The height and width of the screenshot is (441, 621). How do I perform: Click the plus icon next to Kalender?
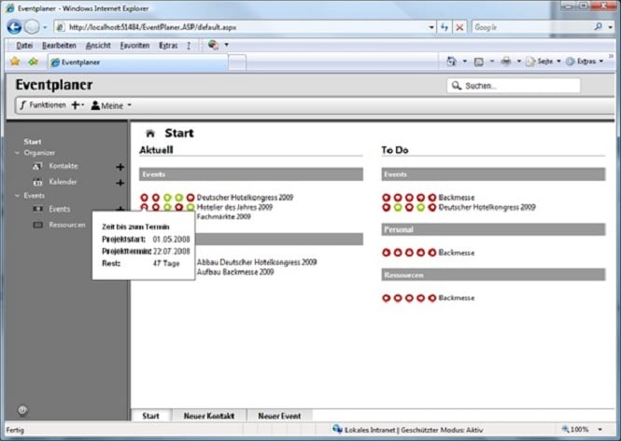[120, 183]
